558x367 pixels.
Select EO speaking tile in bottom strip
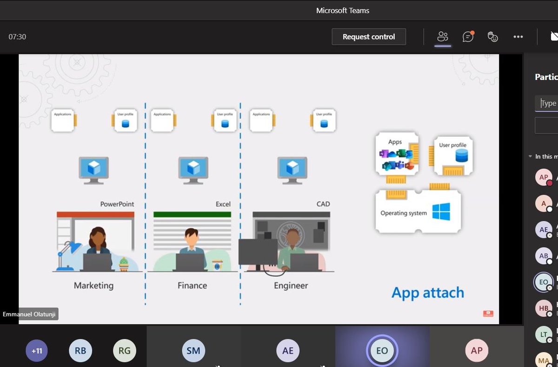[x=382, y=347]
